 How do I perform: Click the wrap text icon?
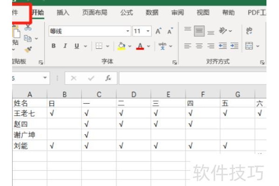(x=249, y=31)
